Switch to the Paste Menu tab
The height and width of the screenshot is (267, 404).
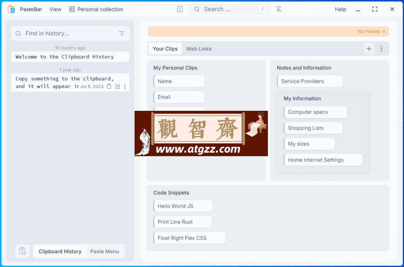pyautogui.click(x=105, y=251)
